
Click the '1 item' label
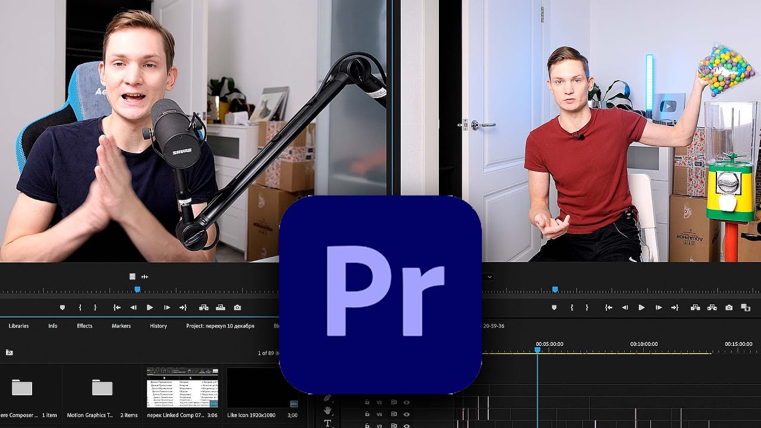click(x=49, y=416)
